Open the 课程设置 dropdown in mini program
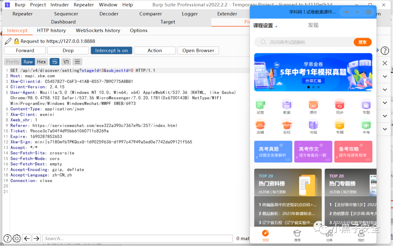The width and height of the screenshot is (393, 246). [x=265, y=25]
